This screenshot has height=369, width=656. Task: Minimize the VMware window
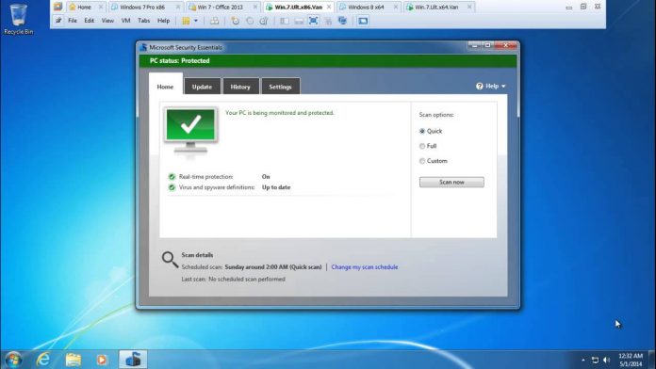568,8
